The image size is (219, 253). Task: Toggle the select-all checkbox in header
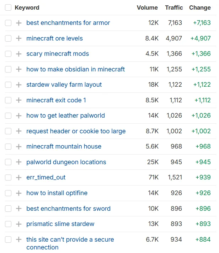click(8, 7)
